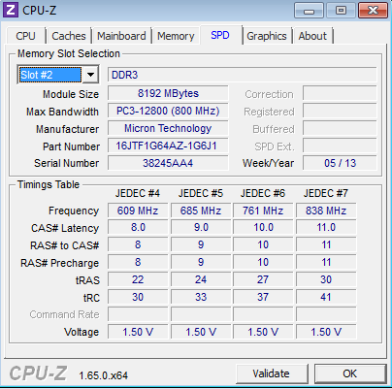Click part number 16JTF1G64AZ-1G6J1
The image size is (392, 389).
[x=168, y=146]
